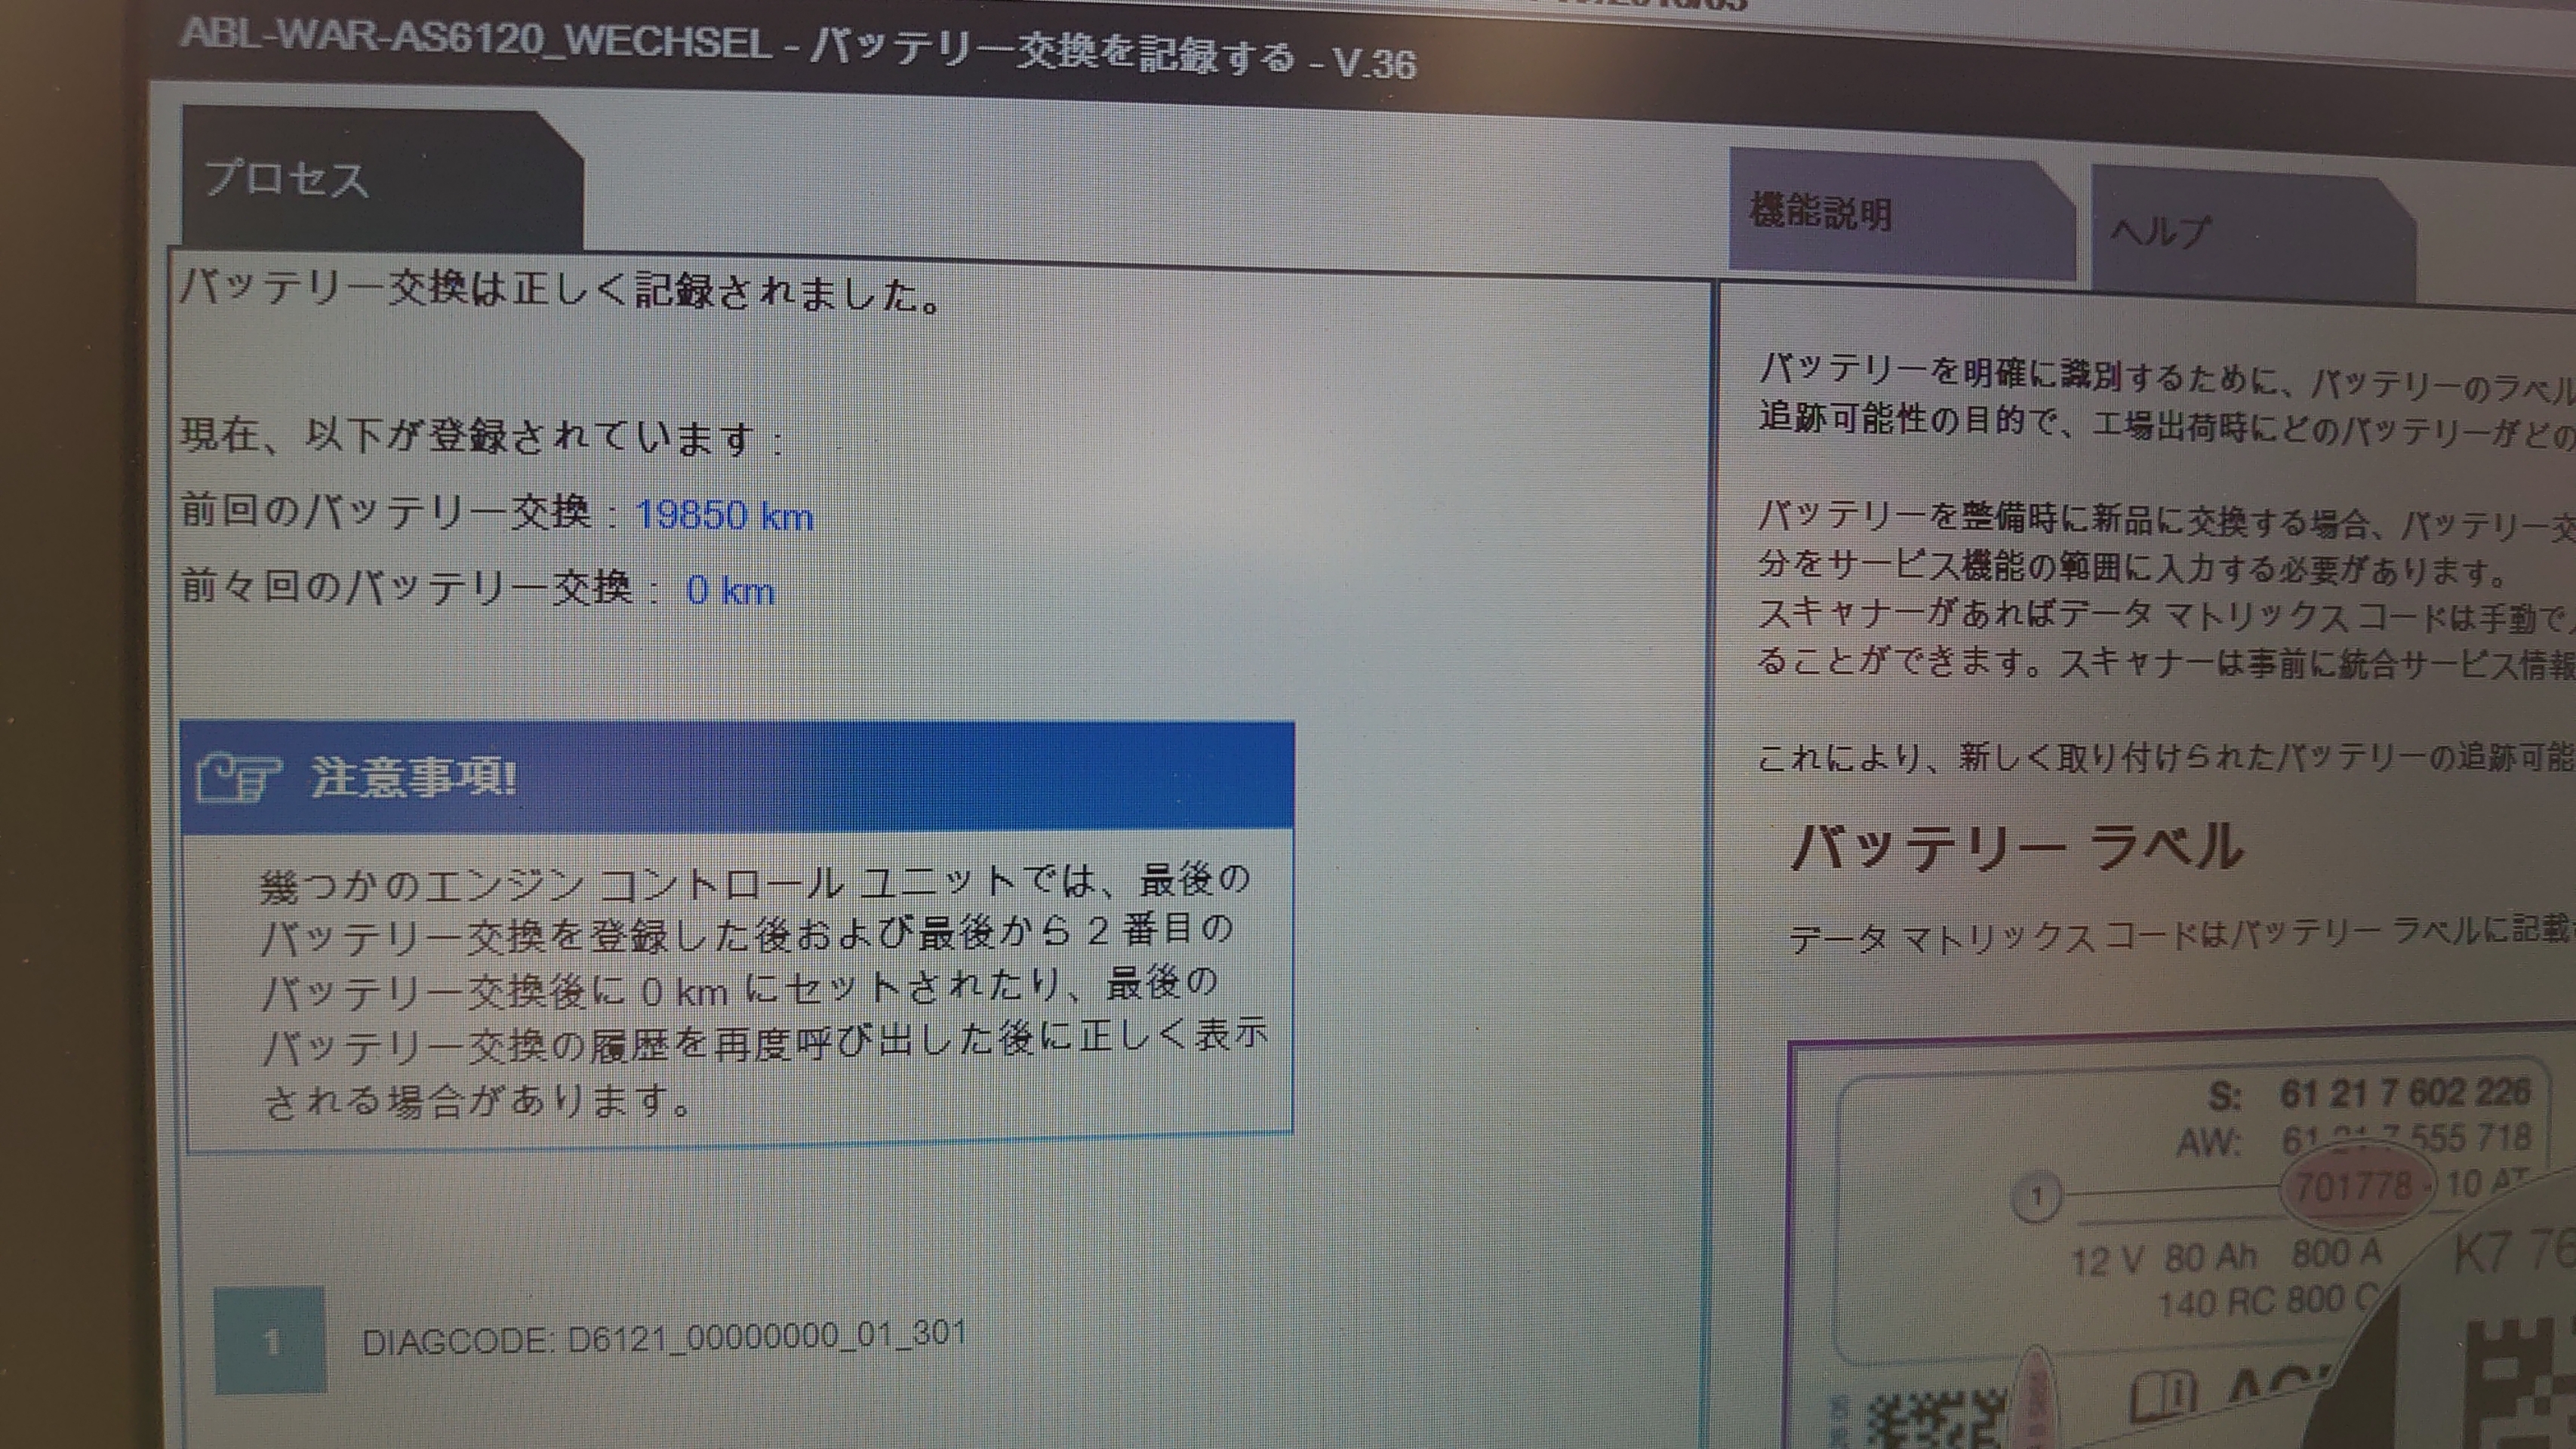Click the pointing-hand 注意事項 icon
The height and width of the screenshot is (1449, 2576).
[238, 779]
